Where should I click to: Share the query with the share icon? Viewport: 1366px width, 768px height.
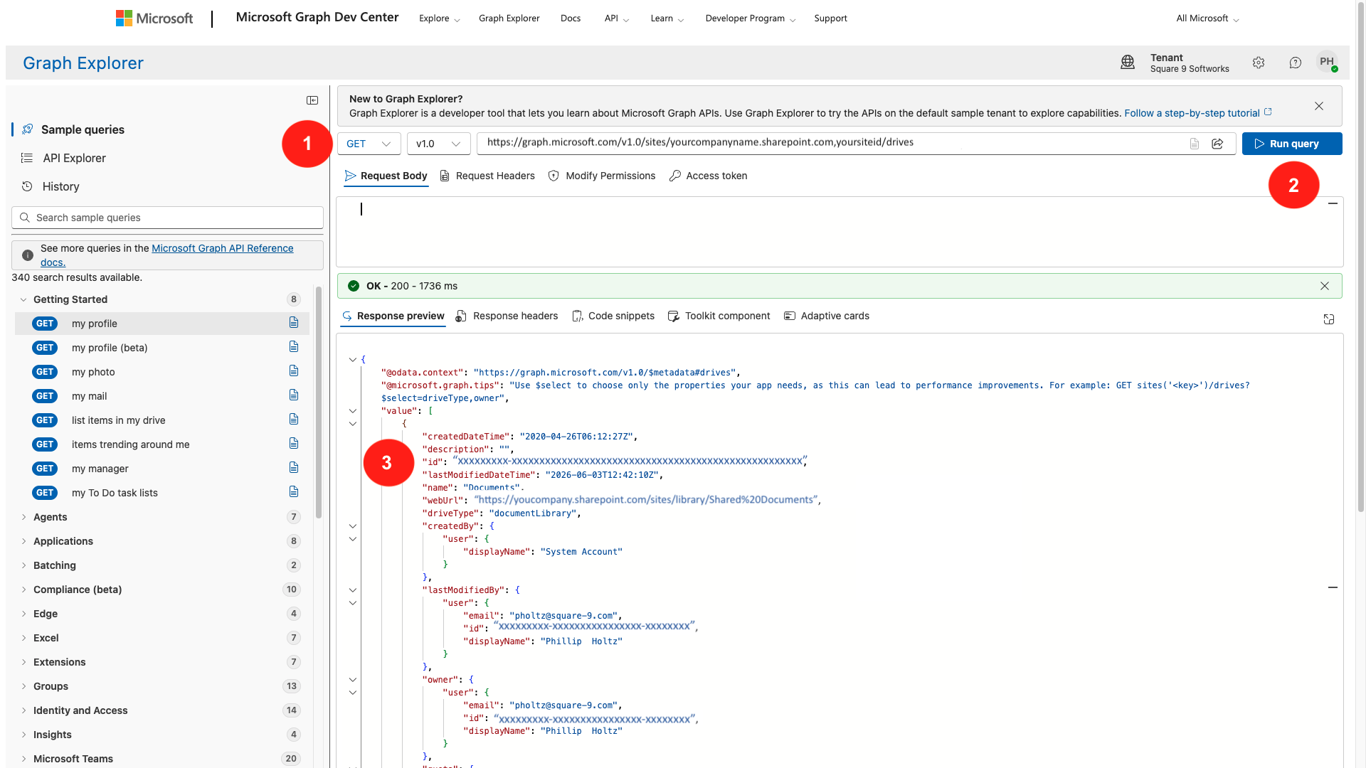[x=1217, y=144]
